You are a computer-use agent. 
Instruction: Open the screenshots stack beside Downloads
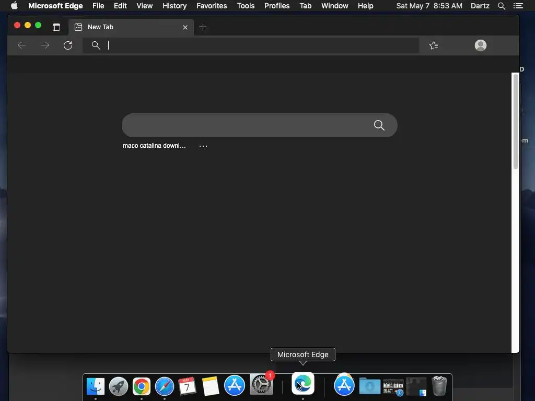click(x=393, y=387)
